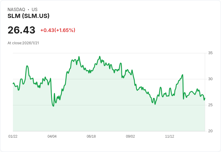Viewport: 221px width, 152px height.
Task: Click the 26.43 current price
Action: click(21, 30)
